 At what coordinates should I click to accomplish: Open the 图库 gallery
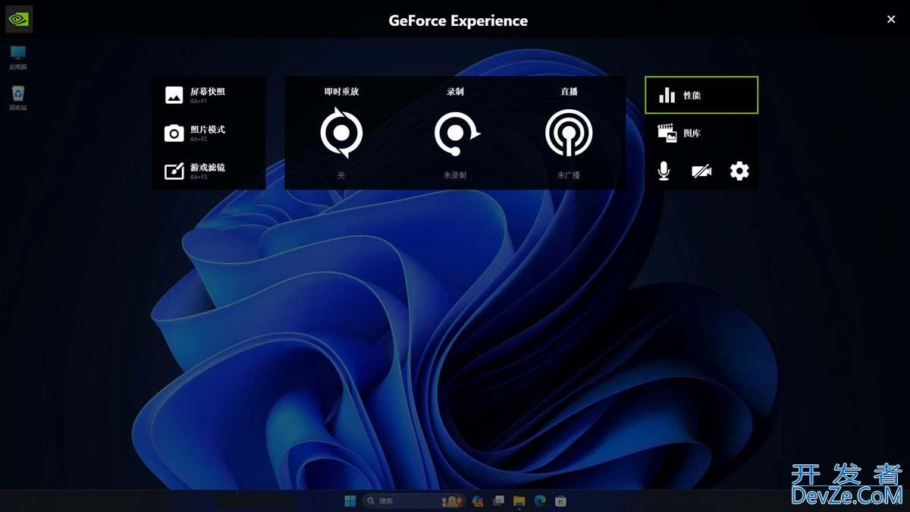701,133
